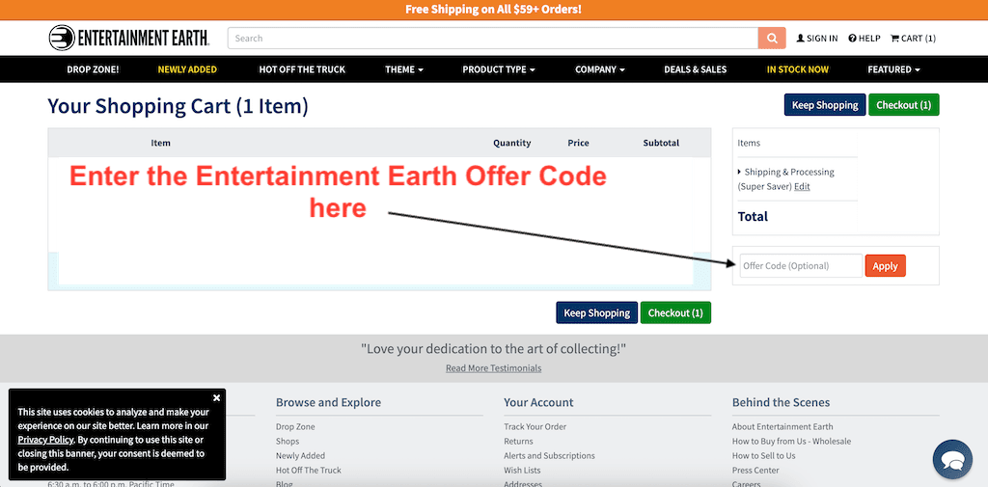Screen dimensions: 988x487
Task: Click the Subtotal column header
Action: (x=661, y=143)
